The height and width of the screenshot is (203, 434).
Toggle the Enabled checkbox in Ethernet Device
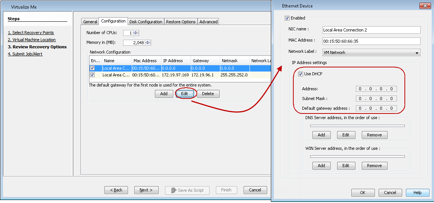click(x=287, y=18)
